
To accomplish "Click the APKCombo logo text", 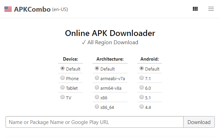I will point(32,9).
